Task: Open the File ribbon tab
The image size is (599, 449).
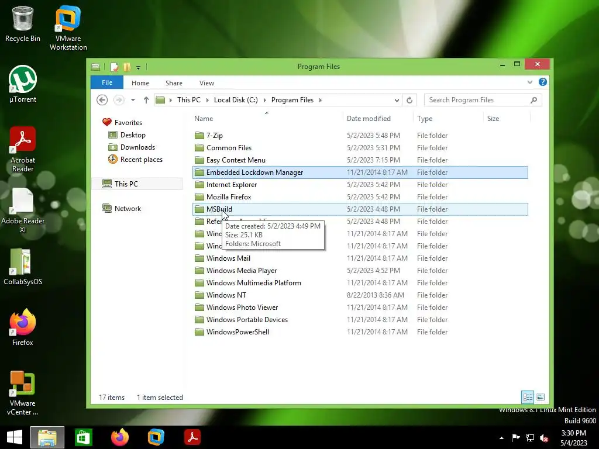Action: tap(107, 82)
